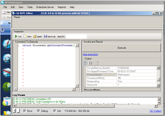Screen dimensions: 165x116
Task: Open the Enterprise Server menu
Action: tap(45, 7)
